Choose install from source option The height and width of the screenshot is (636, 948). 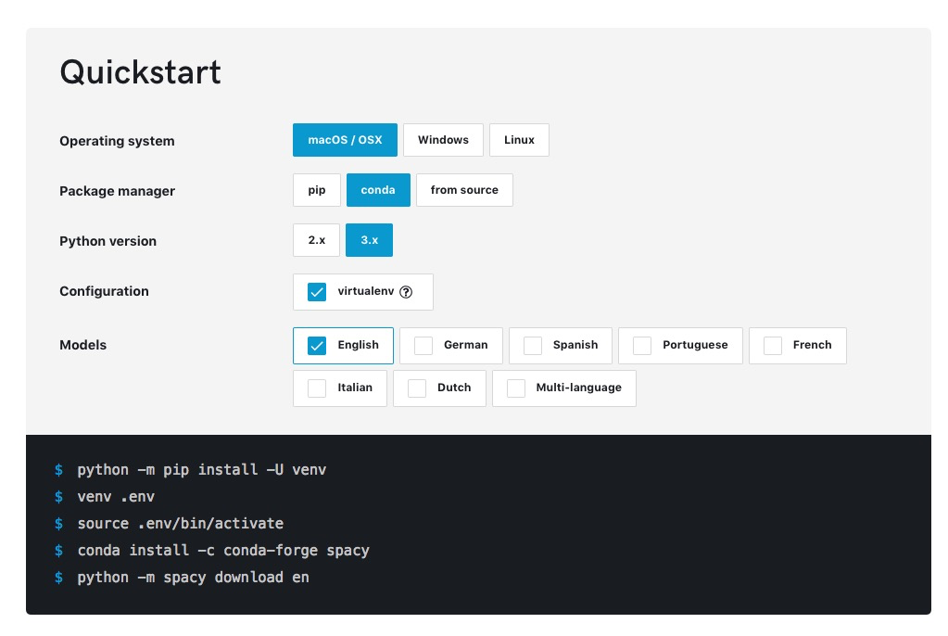coord(464,190)
